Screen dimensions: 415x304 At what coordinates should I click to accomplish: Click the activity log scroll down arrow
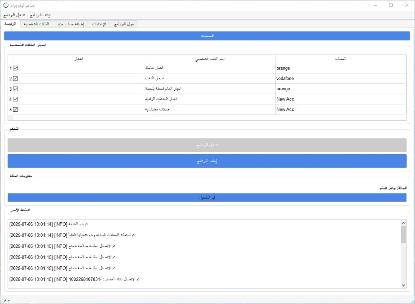pyautogui.click(x=403, y=285)
